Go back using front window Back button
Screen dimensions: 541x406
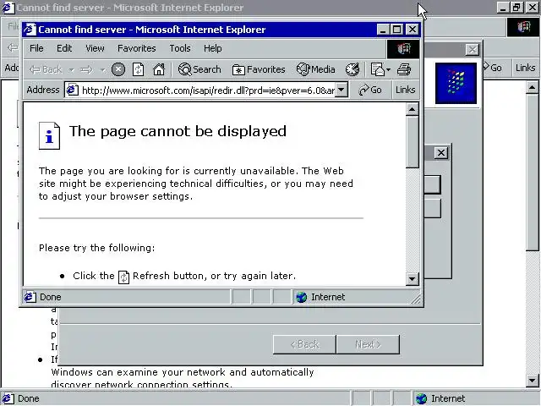(x=46, y=69)
